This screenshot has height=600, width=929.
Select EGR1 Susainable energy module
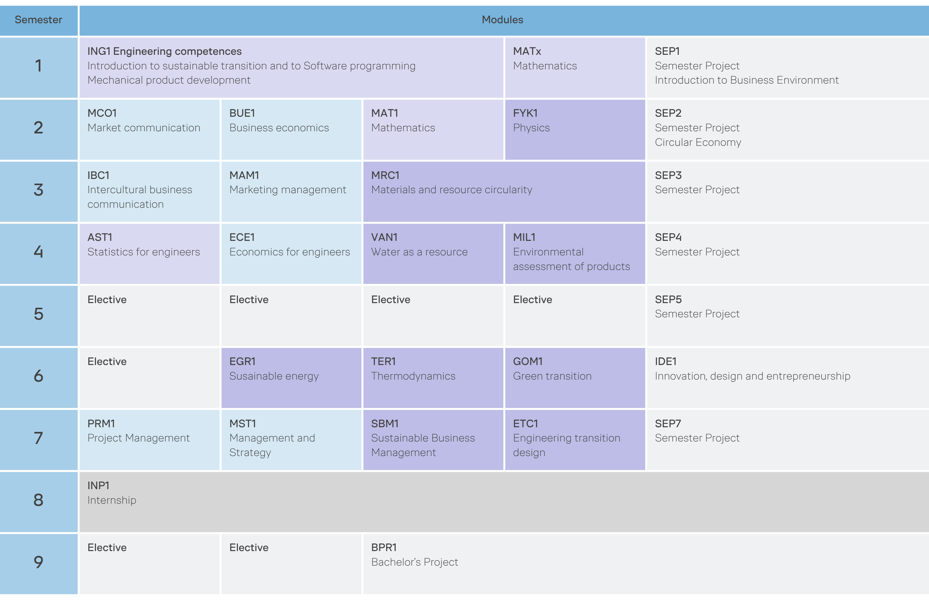291,378
